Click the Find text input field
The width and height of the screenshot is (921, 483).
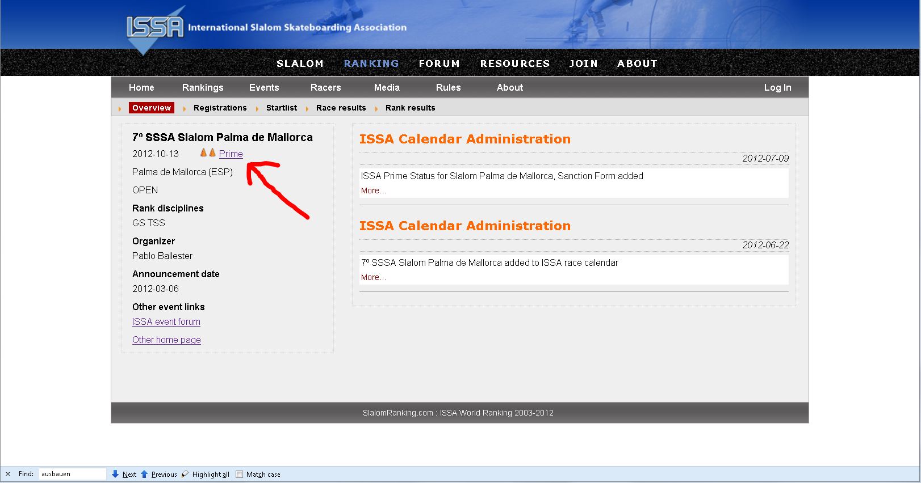click(72, 474)
